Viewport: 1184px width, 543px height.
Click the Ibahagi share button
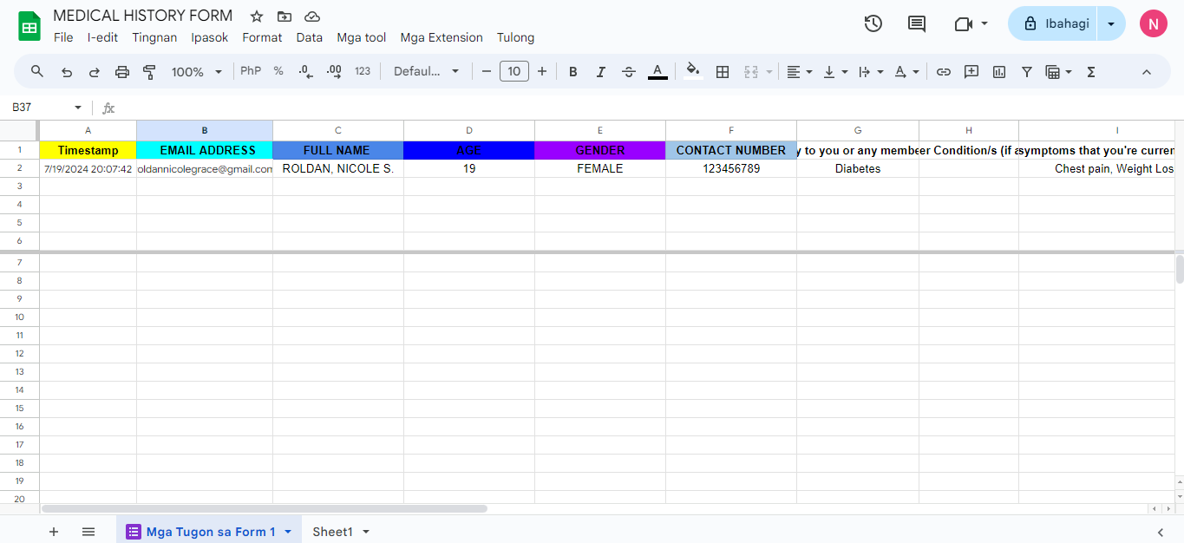(x=1053, y=23)
